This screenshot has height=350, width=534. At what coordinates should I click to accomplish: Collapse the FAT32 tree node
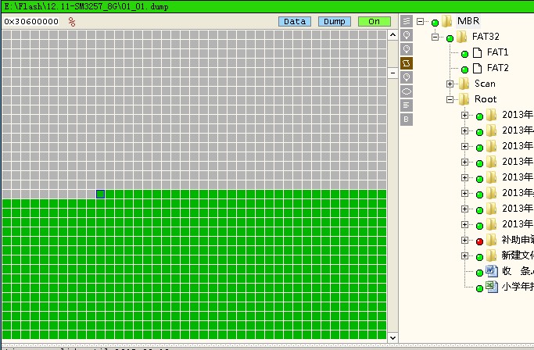436,37
